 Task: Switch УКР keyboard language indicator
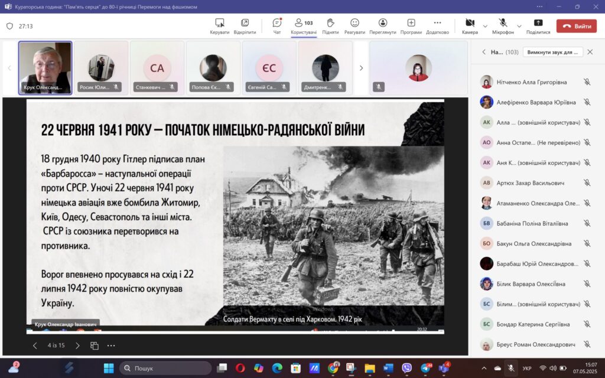point(526,369)
